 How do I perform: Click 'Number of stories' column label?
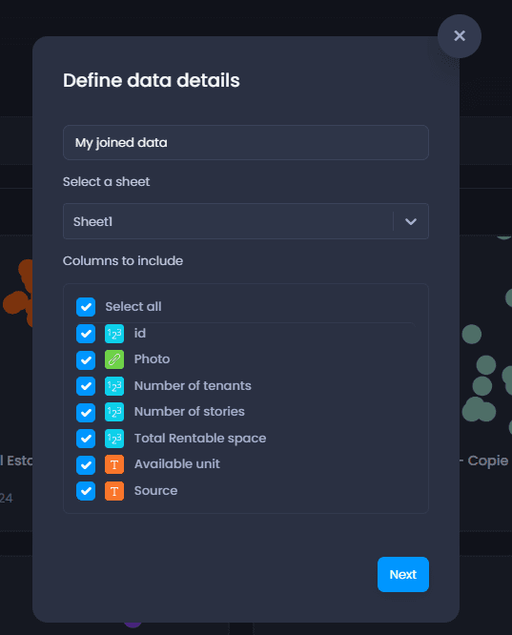tap(189, 412)
